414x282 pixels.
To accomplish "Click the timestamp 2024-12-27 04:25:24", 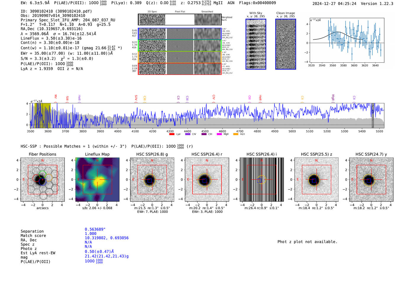I will 334,4.
